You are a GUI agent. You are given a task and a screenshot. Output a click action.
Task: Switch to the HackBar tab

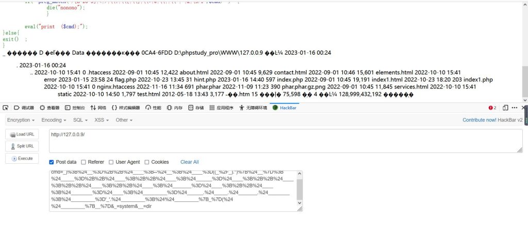click(284, 108)
